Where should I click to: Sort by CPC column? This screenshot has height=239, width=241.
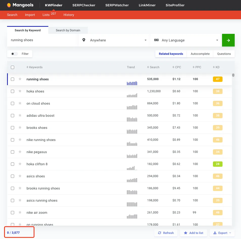coord(177,67)
